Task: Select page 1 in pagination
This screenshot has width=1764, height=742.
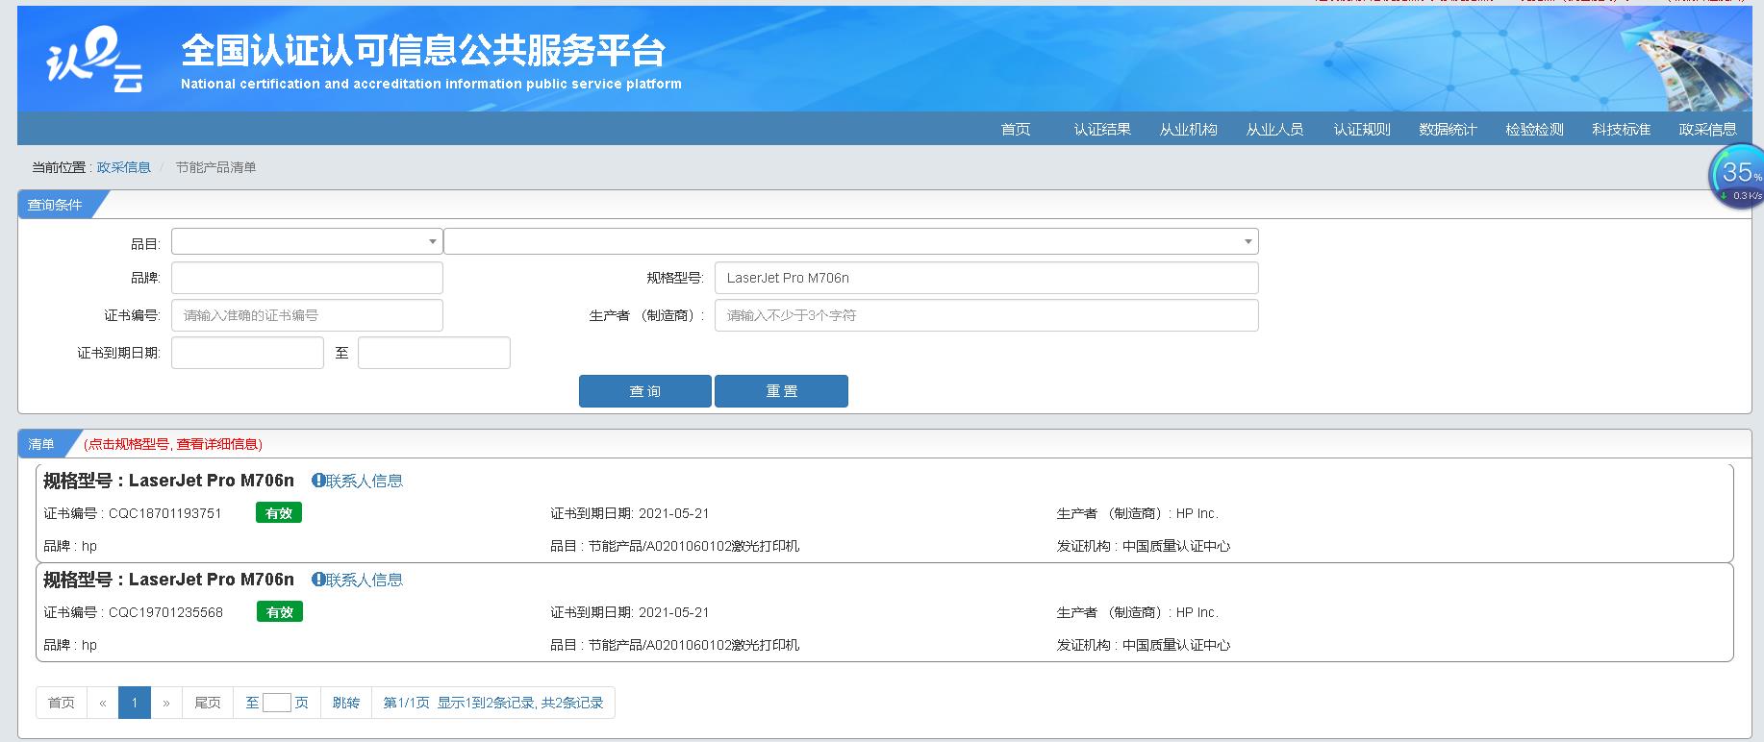Action: pos(135,703)
